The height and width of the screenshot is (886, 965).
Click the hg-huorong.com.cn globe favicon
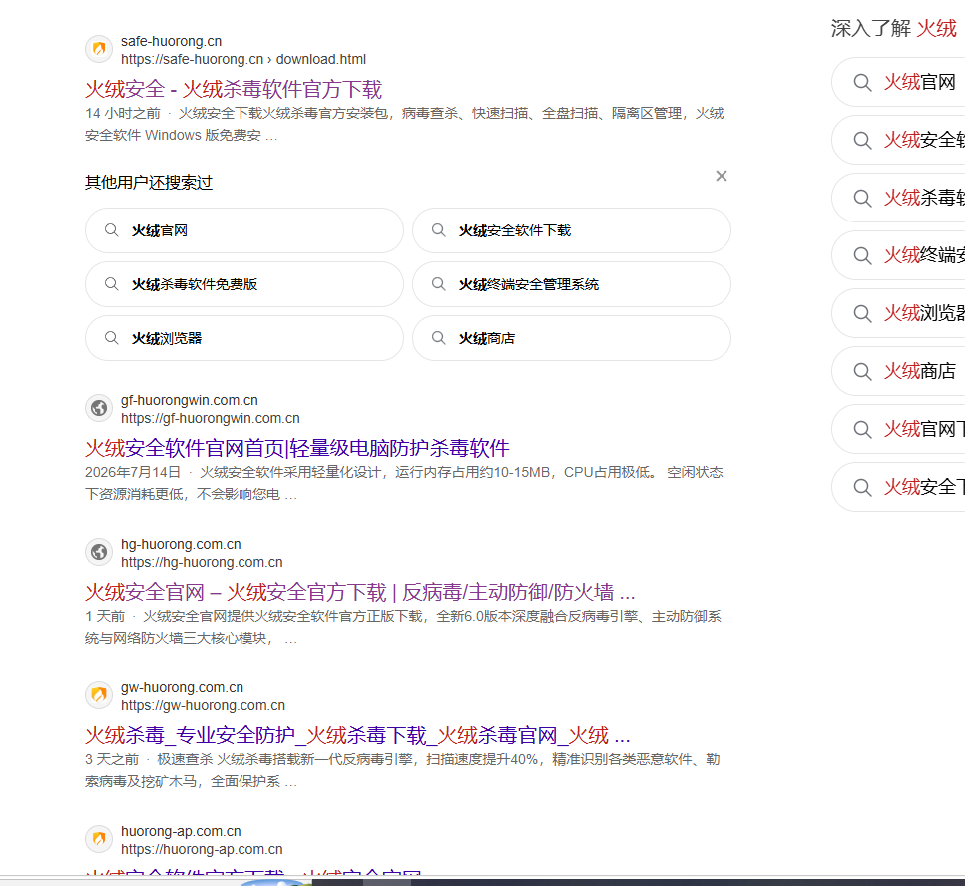coord(99,553)
